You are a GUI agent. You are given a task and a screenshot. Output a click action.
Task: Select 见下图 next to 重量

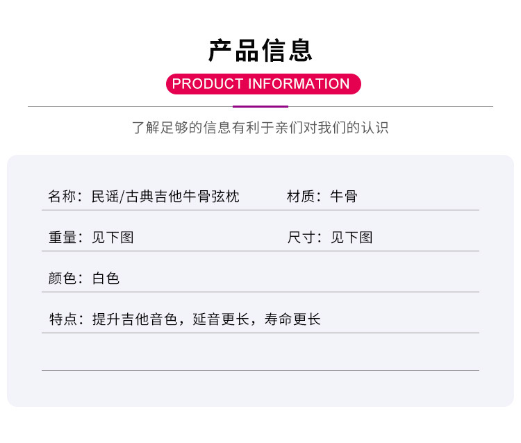[113, 237]
